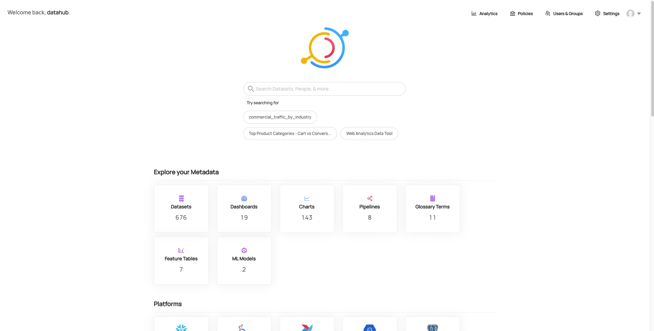Click the ML Models cube icon

point(244,250)
